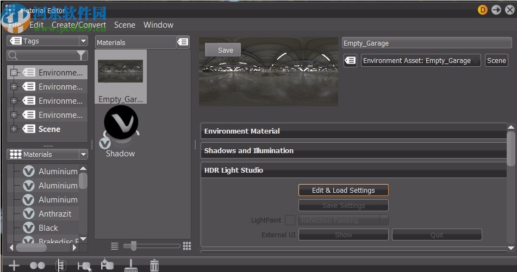Click the Empty_Garage name field
This screenshot has height=272, width=517.
coord(427,43)
